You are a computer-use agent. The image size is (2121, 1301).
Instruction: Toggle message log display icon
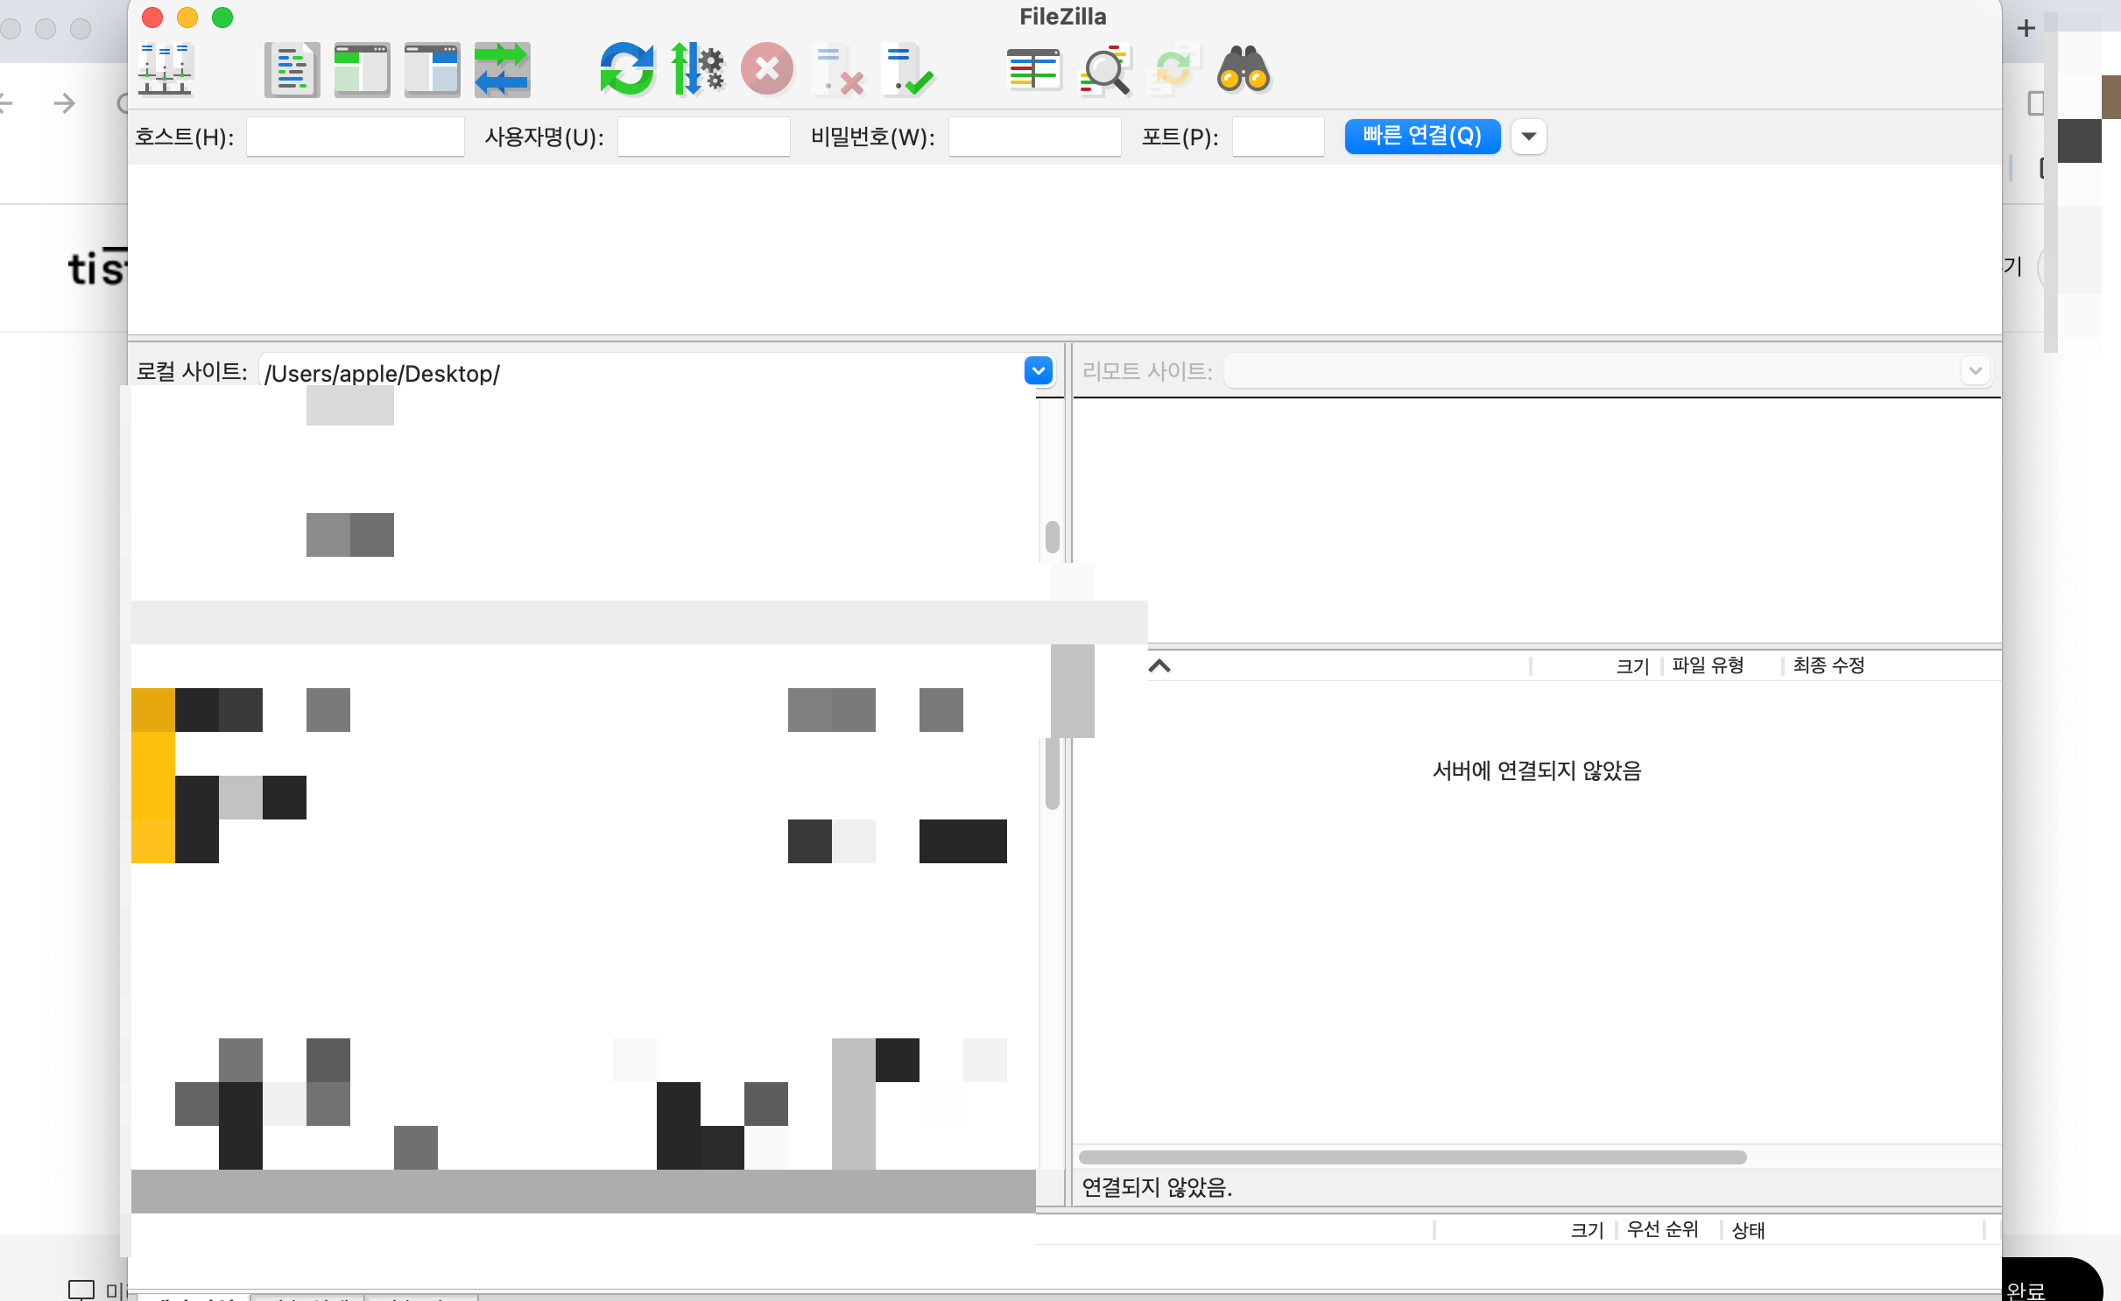[292, 68]
